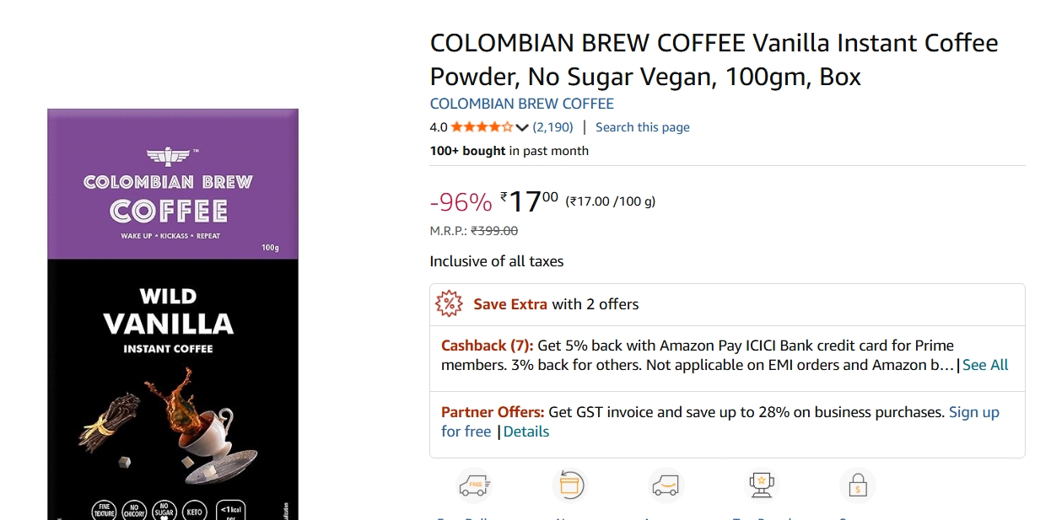1051x520 pixels.
Task: Click the fourth star in the rating
Action: click(496, 126)
